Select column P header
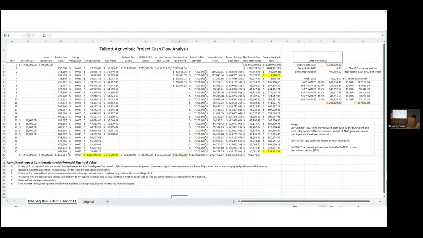Screen dimensions: 423x238 pos(272,42)
